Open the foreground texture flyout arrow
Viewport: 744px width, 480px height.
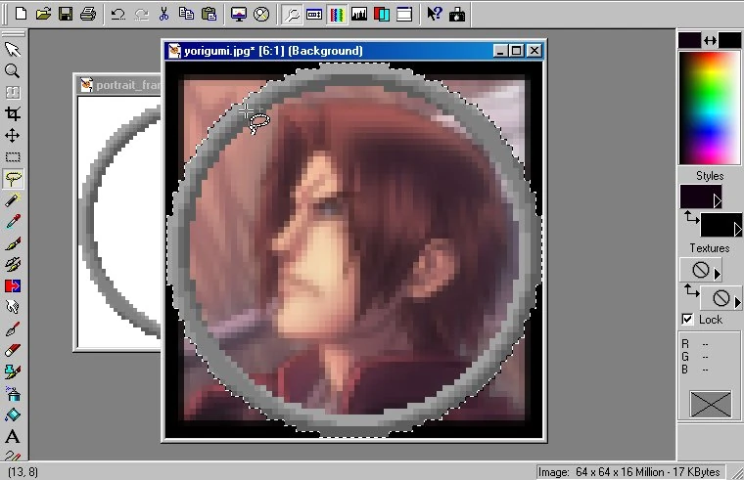click(x=717, y=274)
